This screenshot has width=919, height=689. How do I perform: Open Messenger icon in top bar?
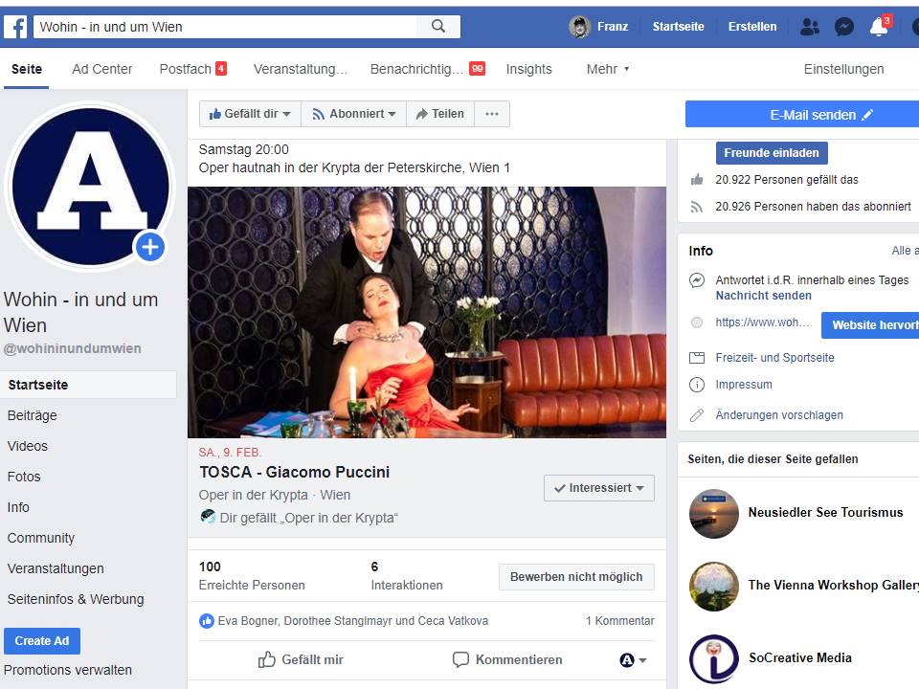[x=844, y=27]
